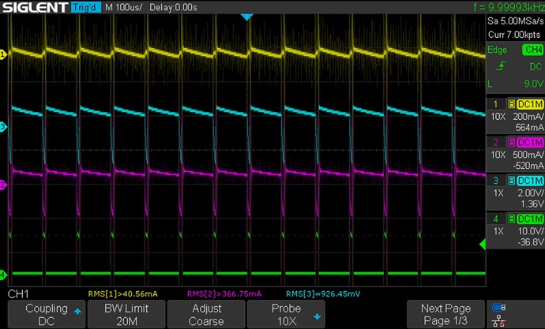The height and width of the screenshot is (329, 545).
Task: Click the channel 4 DC1M coupling badge
Action: coord(530,219)
